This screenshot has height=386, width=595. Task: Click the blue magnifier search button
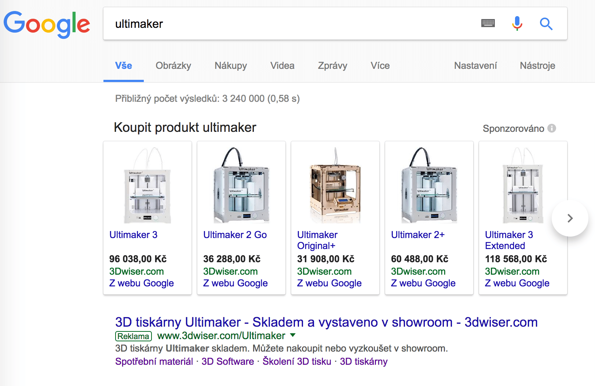tap(546, 24)
